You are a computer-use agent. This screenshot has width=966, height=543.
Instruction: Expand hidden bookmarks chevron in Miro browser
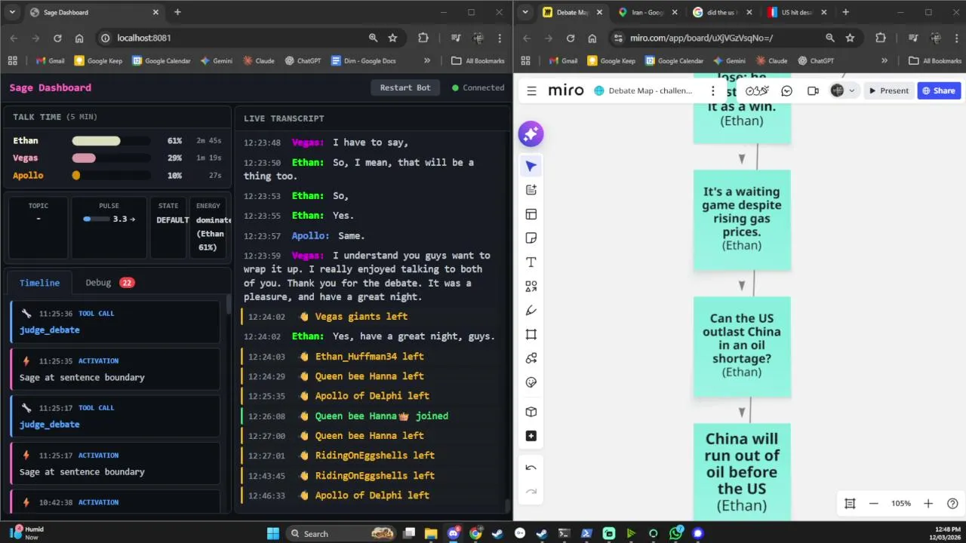pyautogui.click(x=884, y=61)
